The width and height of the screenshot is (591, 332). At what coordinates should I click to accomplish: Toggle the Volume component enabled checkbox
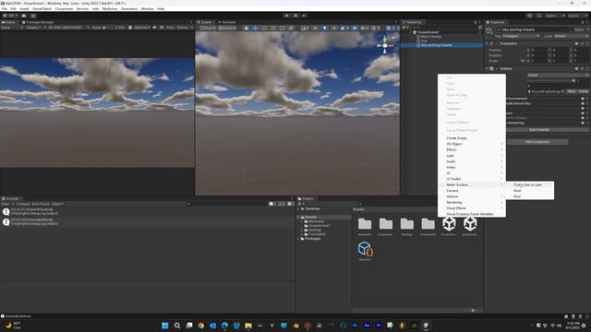pyautogui.click(x=497, y=69)
